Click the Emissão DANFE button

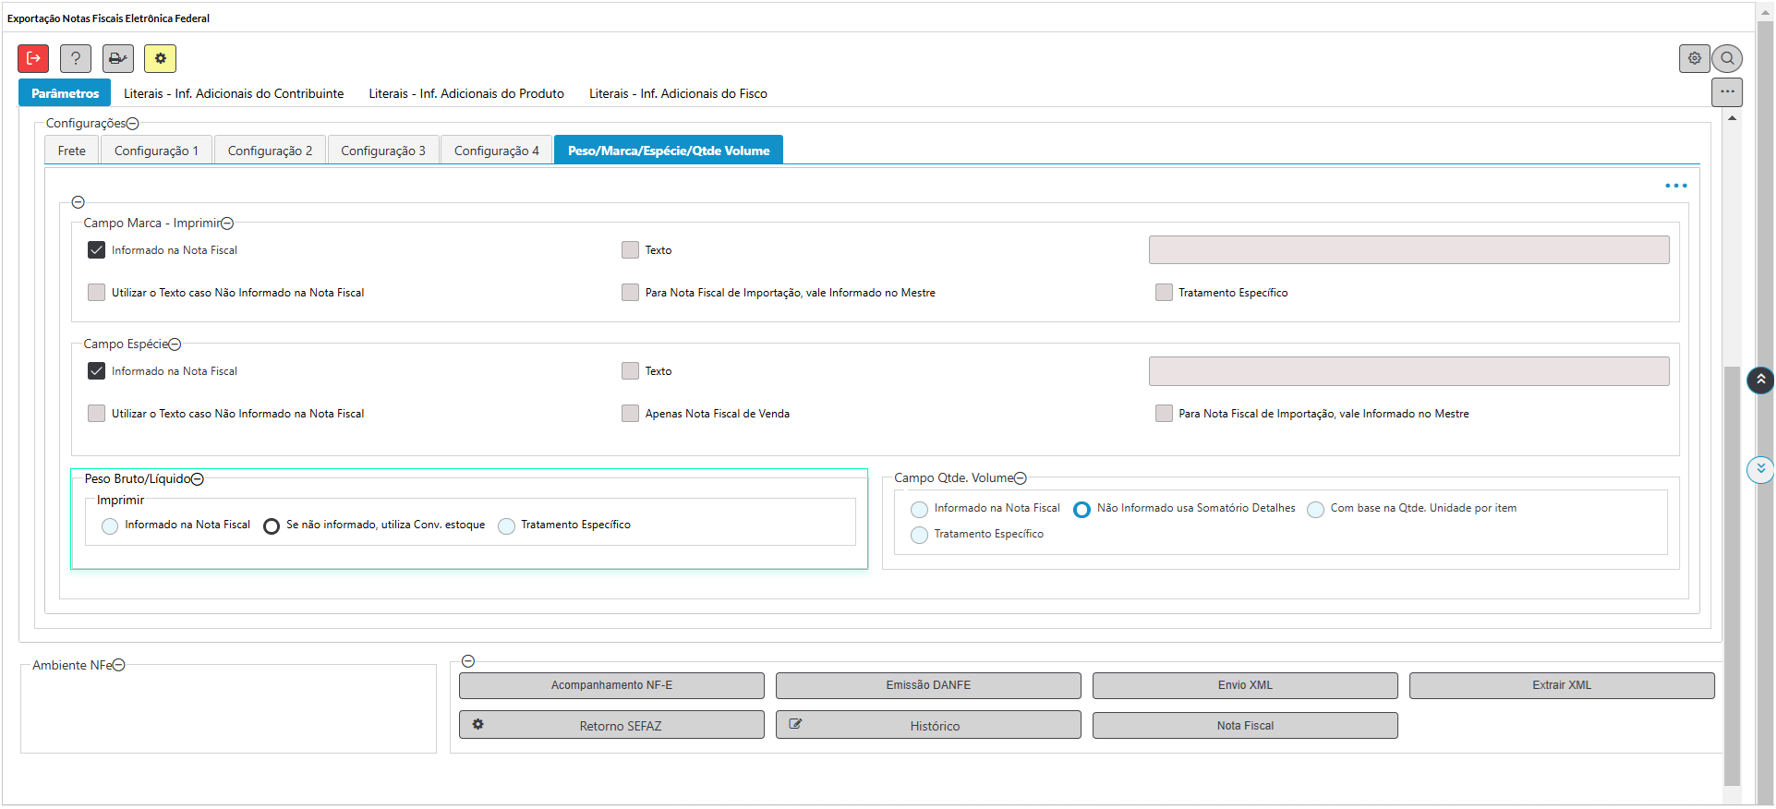click(x=928, y=685)
